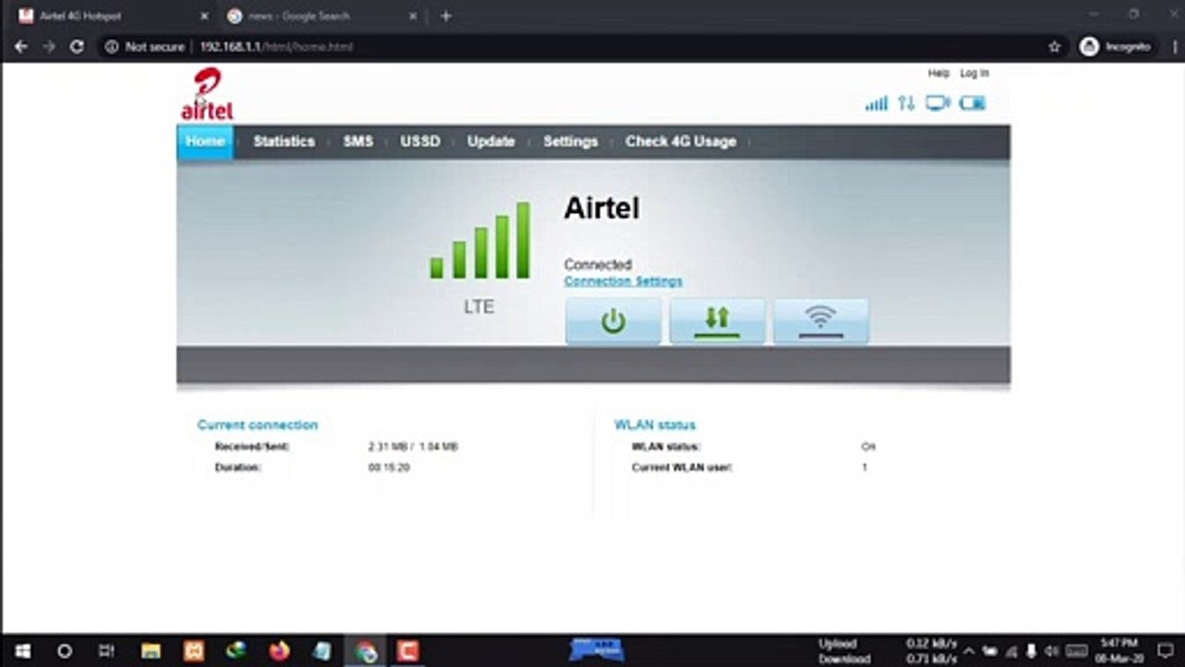1185x667 pixels.
Task: Click the WLAN status heading
Action: point(655,424)
